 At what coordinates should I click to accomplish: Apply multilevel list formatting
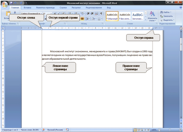(x=82, y=14)
